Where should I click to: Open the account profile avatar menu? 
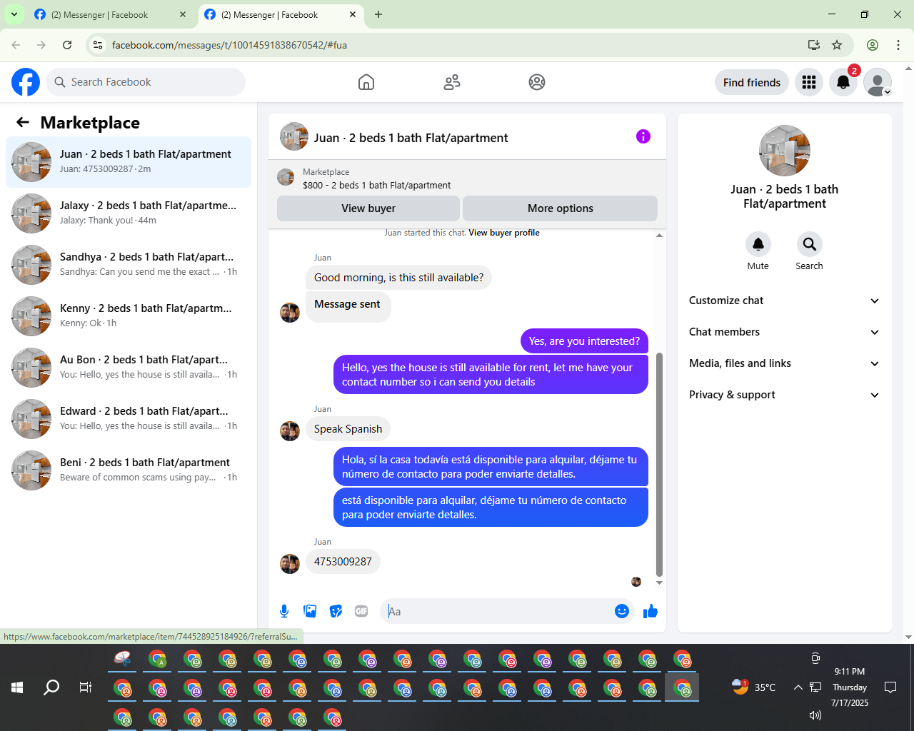point(878,82)
